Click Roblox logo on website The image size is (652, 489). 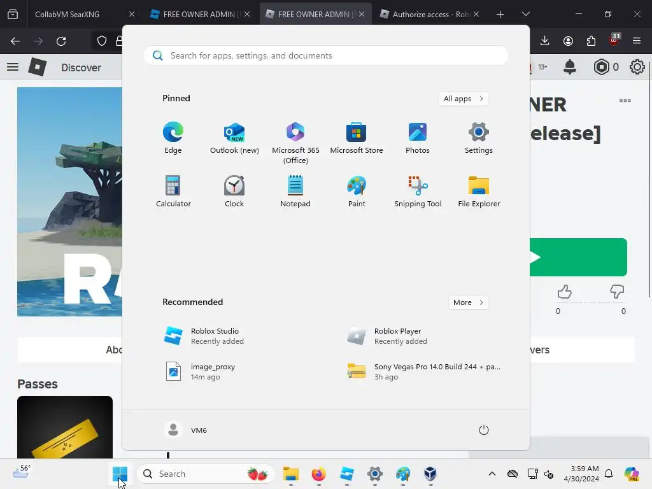pyautogui.click(x=38, y=67)
